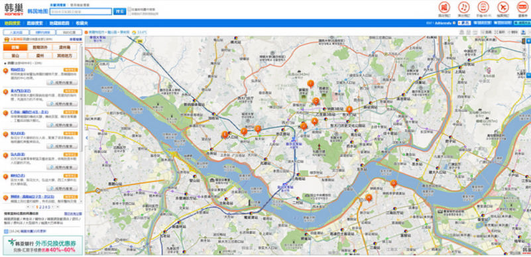Image resolution: width=531 pixels, height=257 pixels.
Task: Collapse the left sidebar using the arrow handle
Action: (x=86, y=138)
